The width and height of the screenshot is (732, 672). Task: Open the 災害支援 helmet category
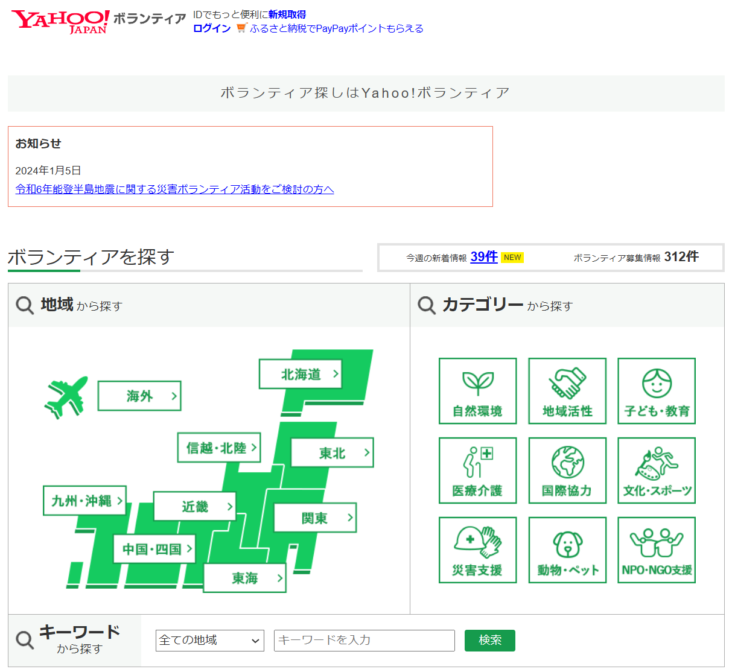point(477,550)
